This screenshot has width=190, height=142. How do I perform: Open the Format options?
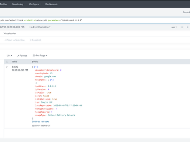tap(22, 56)
